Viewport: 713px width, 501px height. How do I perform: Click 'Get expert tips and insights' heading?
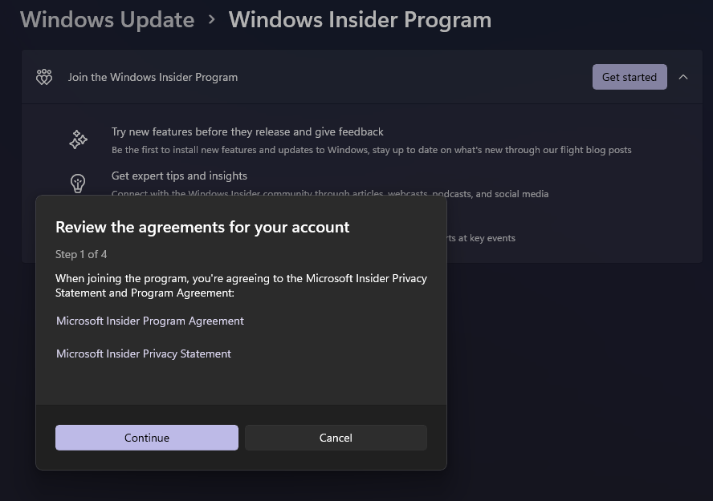[x=179, y=176]
